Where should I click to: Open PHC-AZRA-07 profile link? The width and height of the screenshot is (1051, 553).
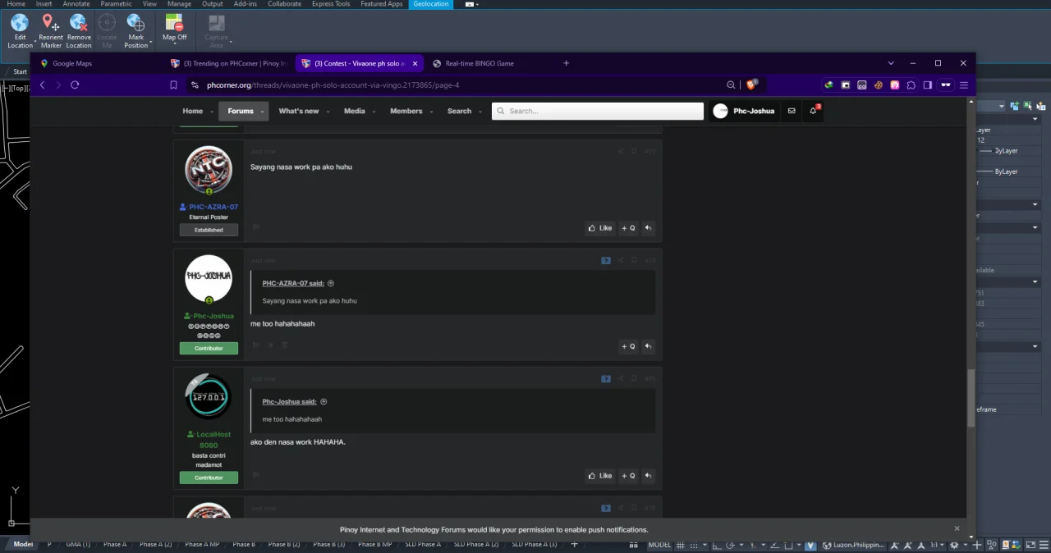click(x=213, y=207)
